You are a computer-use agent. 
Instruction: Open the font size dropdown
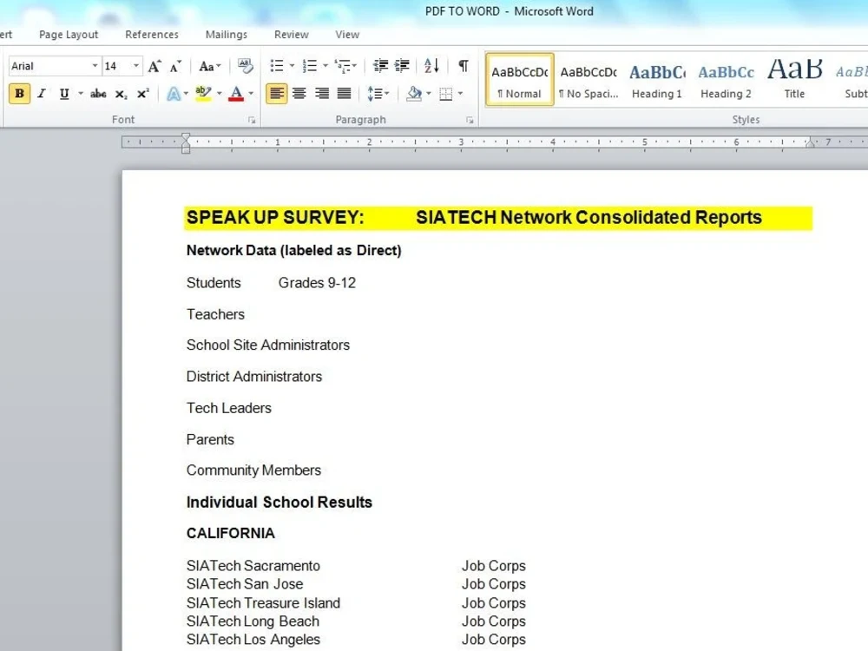[135, 66]
